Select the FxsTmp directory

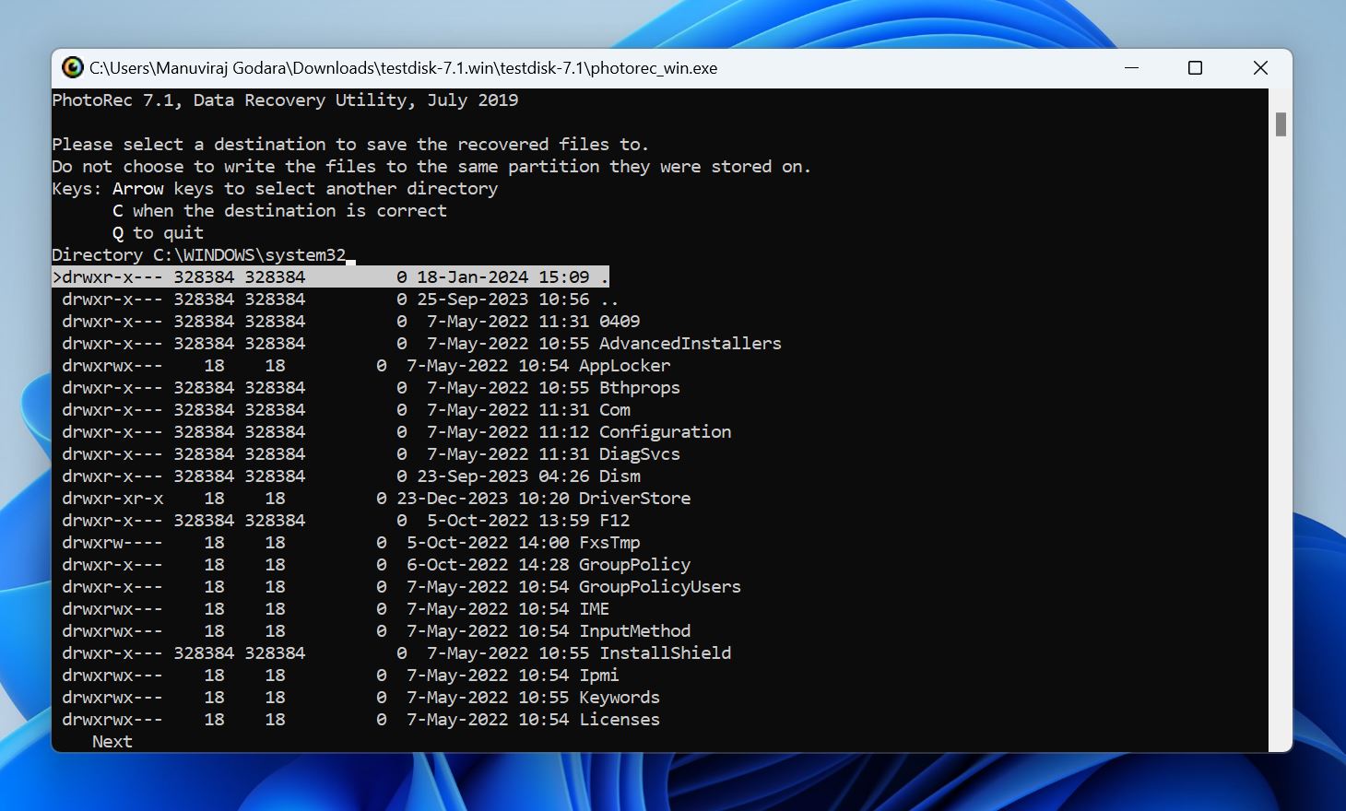(x=351, y=542)
